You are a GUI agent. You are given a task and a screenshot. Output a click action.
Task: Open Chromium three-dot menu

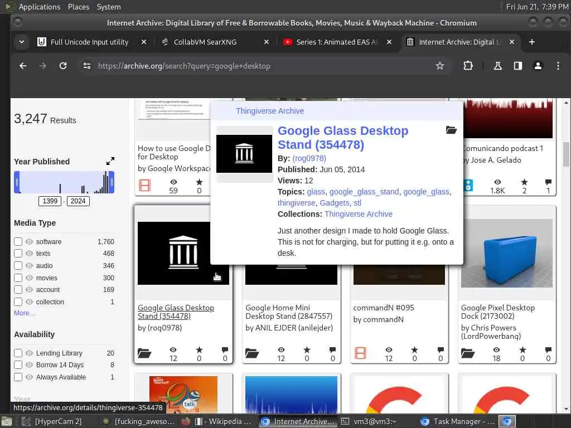[x=558, y=66]
